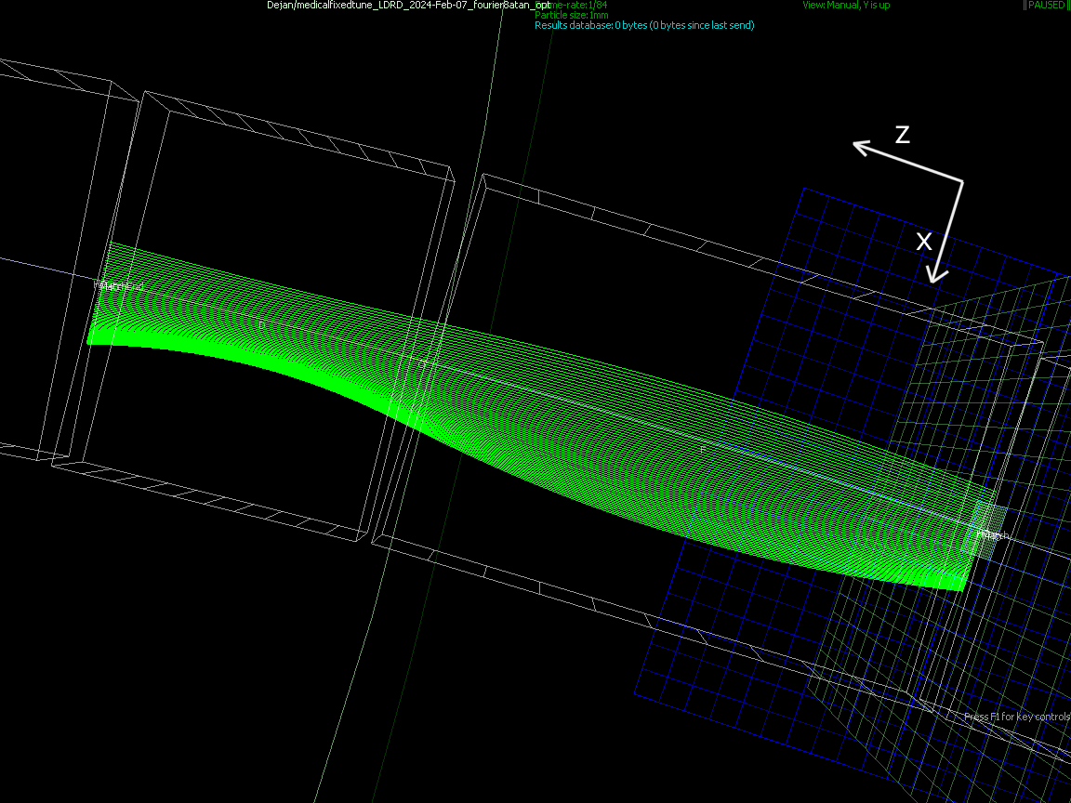
Task: Click the simulation file name title
Action: coord(407,6)
